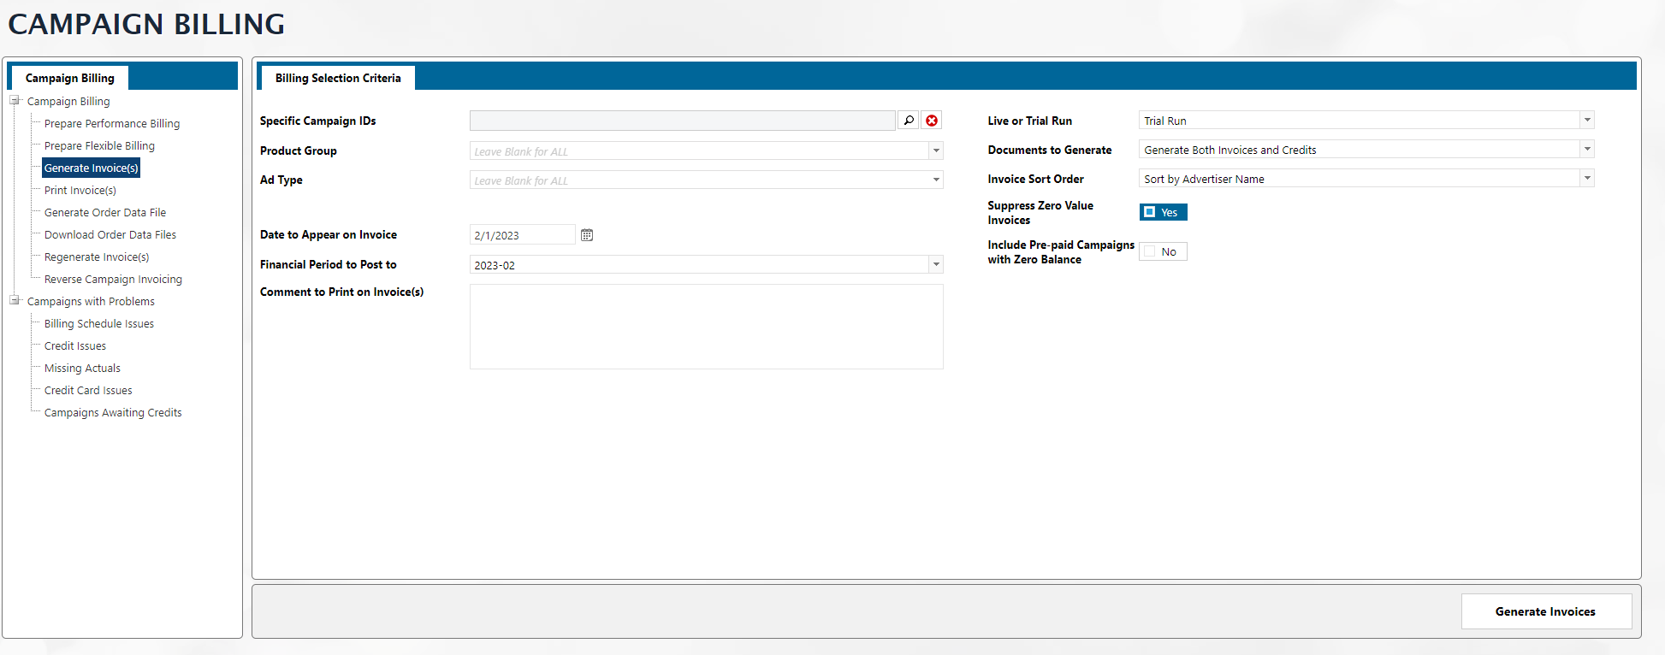Image resolution: width=1665 pixels, height=655 pixels.
Task: Open Invoice Sort Order dropdown
Action: 1587,179
